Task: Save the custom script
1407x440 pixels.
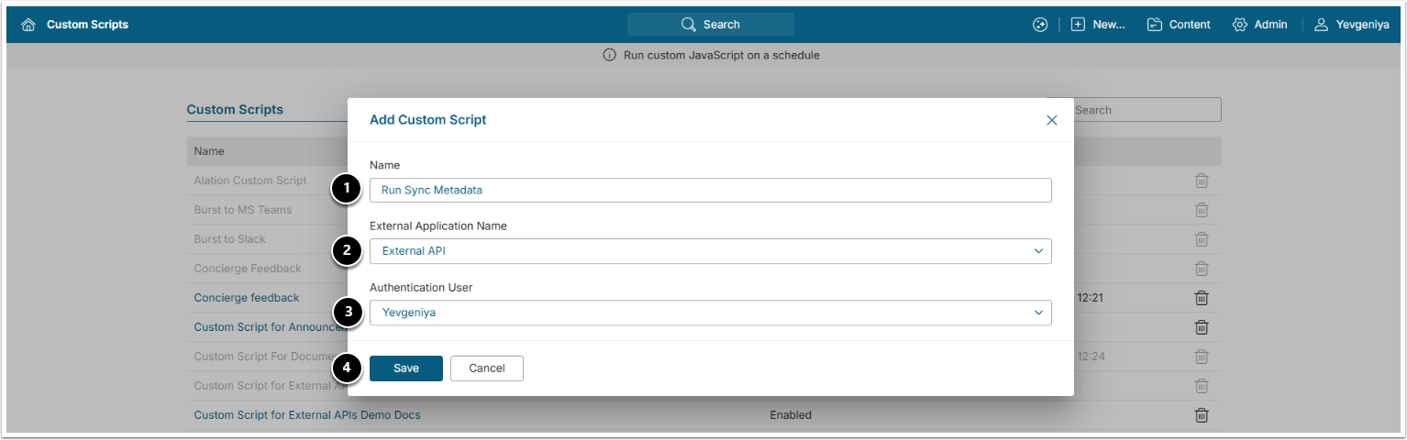Action: pos(405,368)
